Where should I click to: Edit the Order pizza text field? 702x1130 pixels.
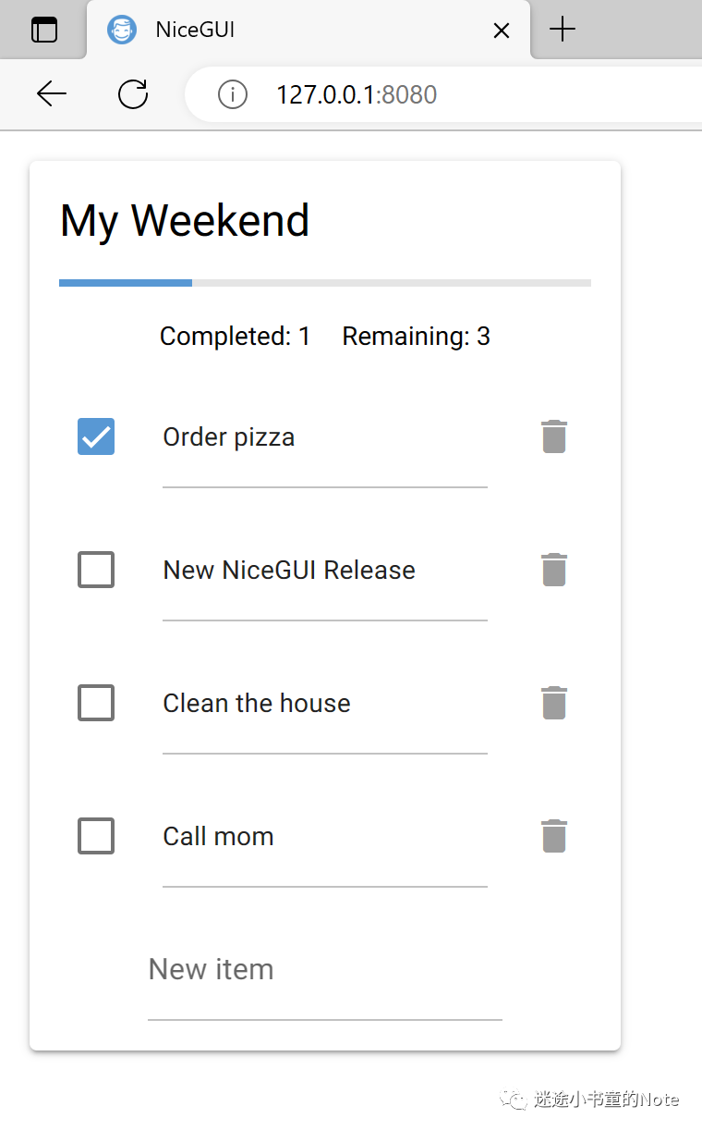tap(324, 437)
